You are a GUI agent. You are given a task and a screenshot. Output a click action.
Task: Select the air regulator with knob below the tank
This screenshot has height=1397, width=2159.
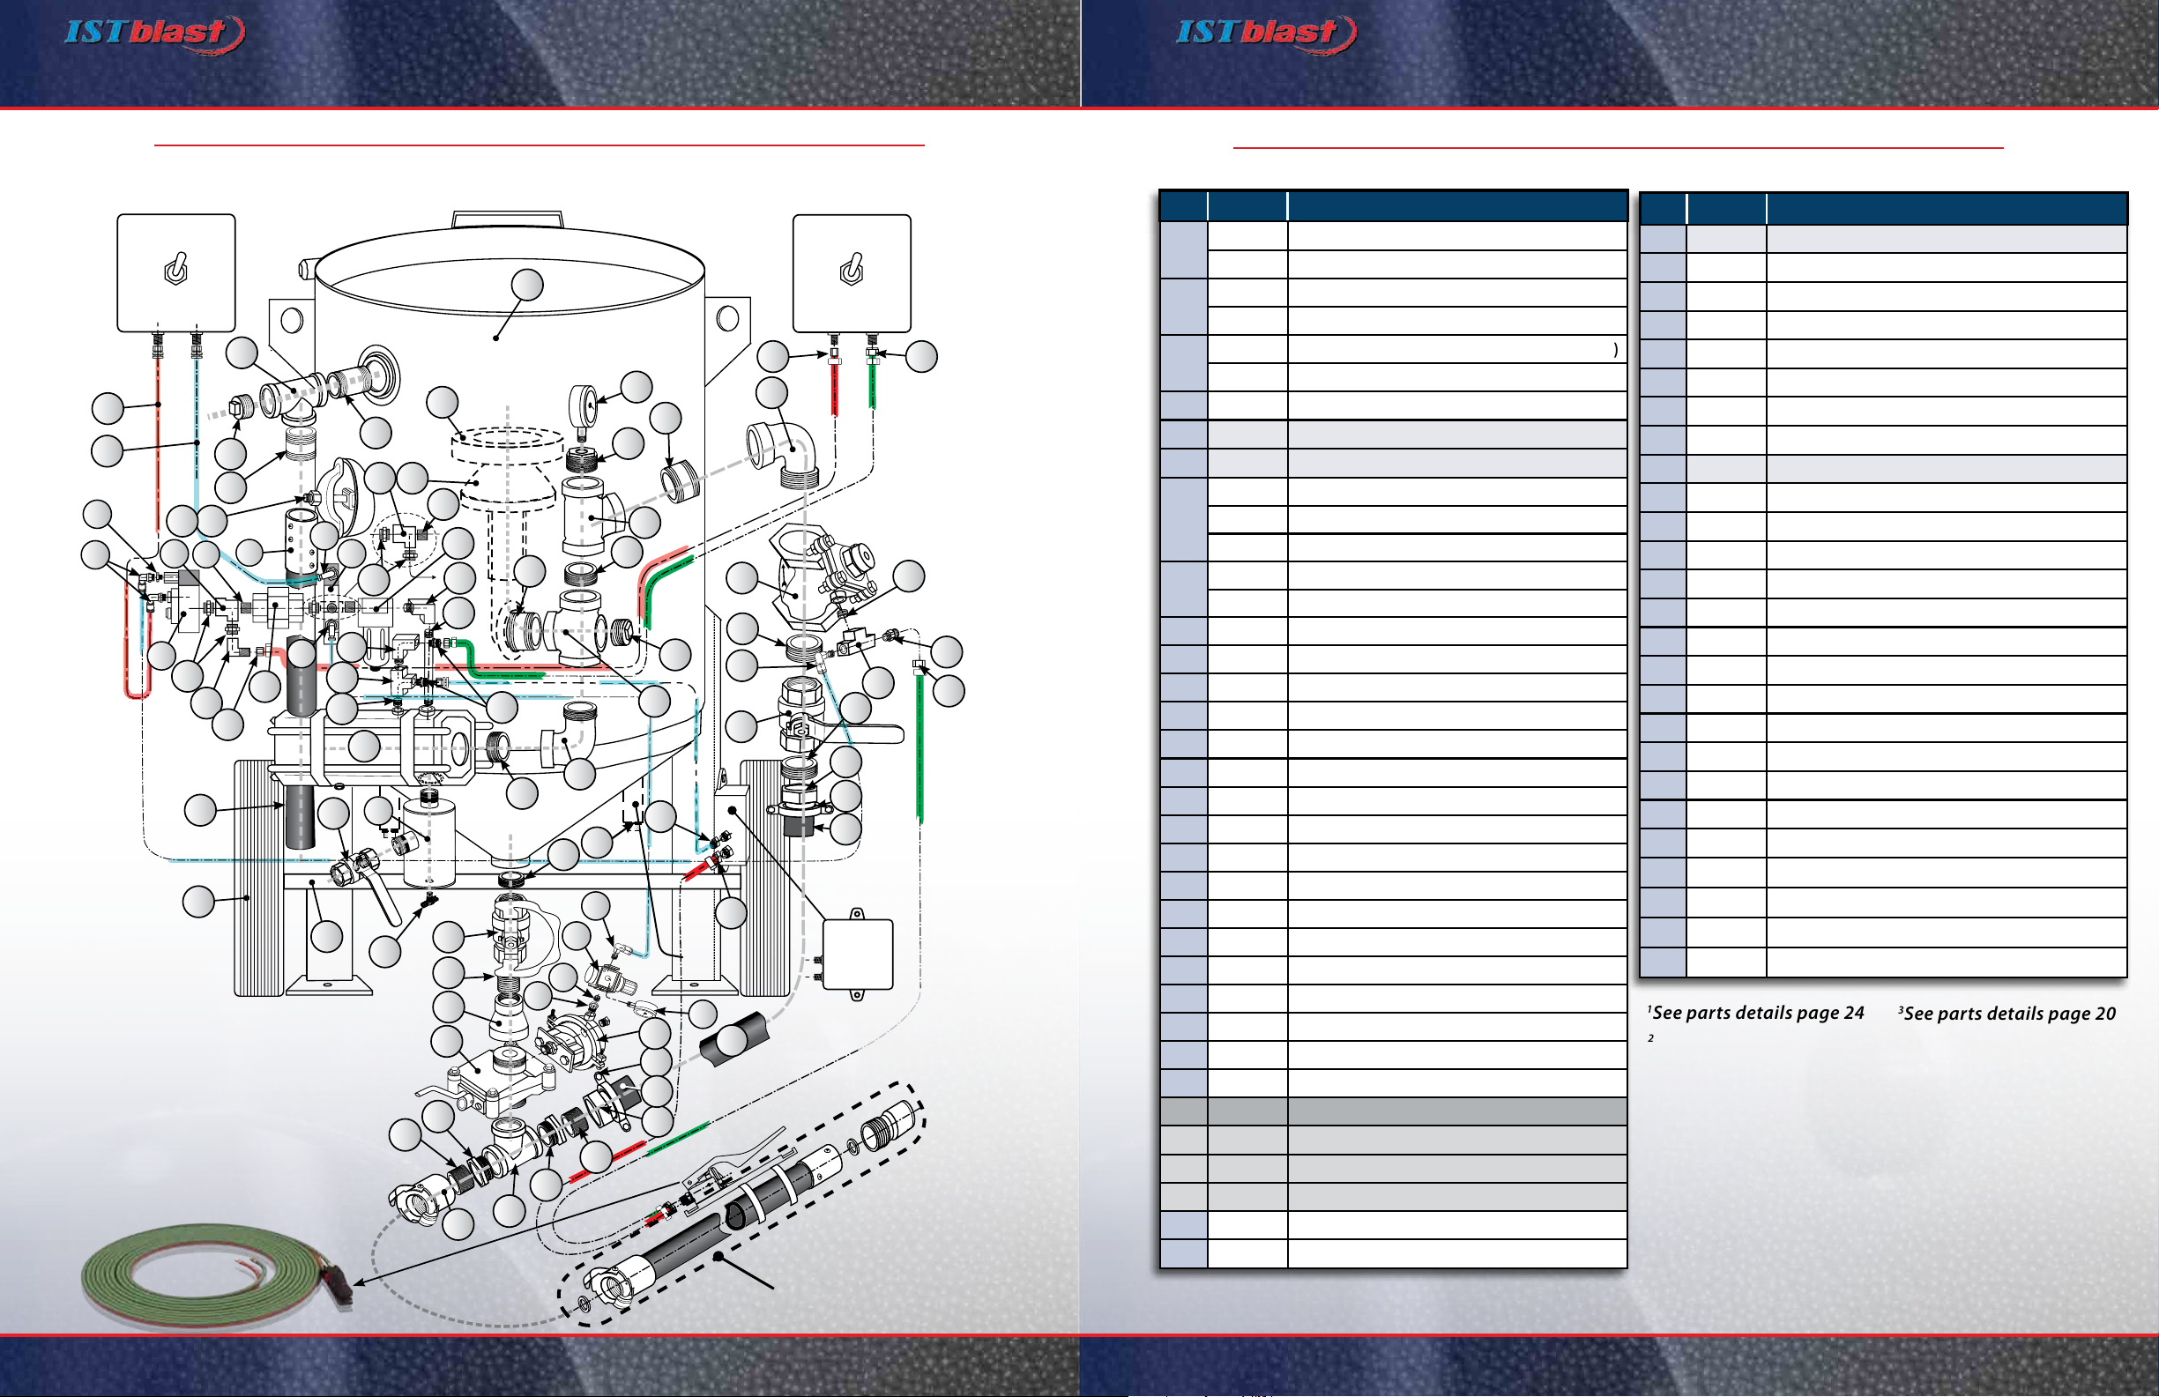(x=611, y=979)
